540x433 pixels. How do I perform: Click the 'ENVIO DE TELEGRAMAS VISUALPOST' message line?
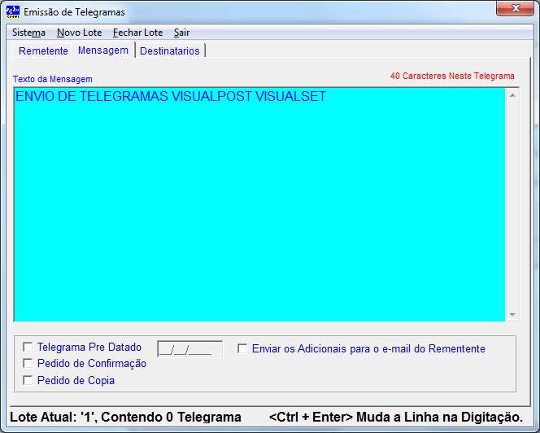(x=171, y=96)
